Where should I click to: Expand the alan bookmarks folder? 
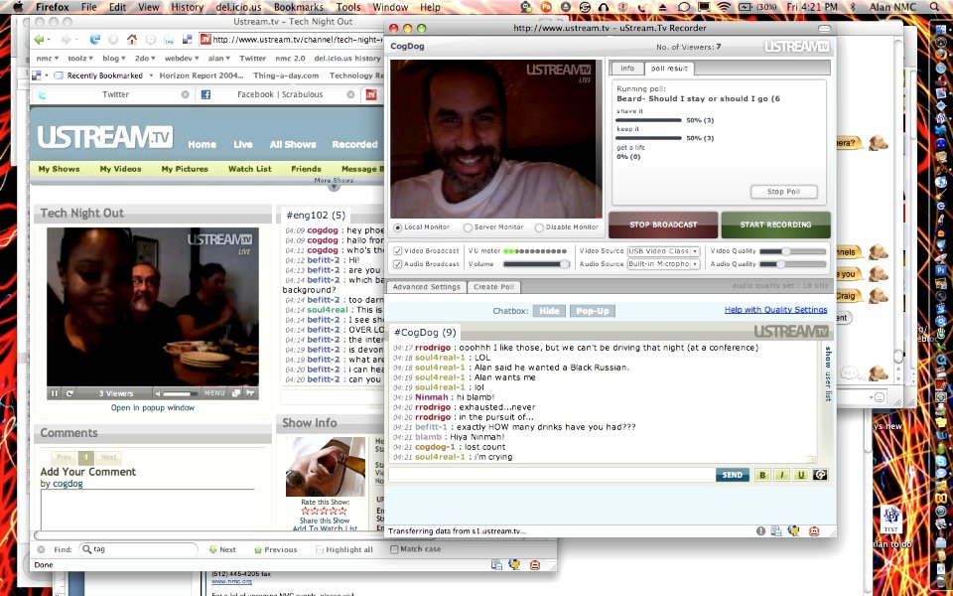tap(218, 59)
